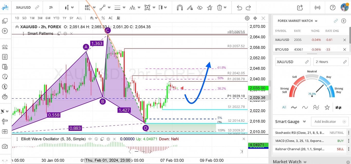Select the Keltner Channel indicator row
Image resolution: width=351 pixels, height=164 pixels.
(309, 149)
